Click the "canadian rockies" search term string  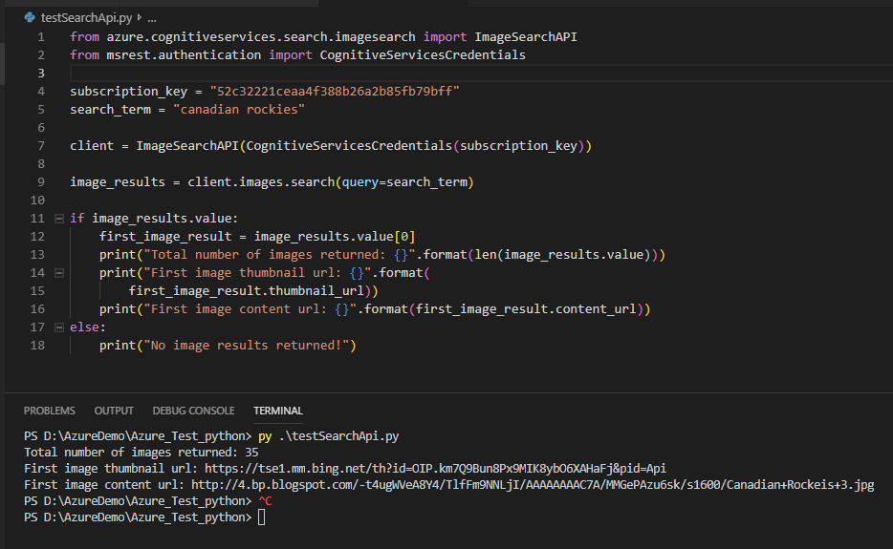point(238,110)
